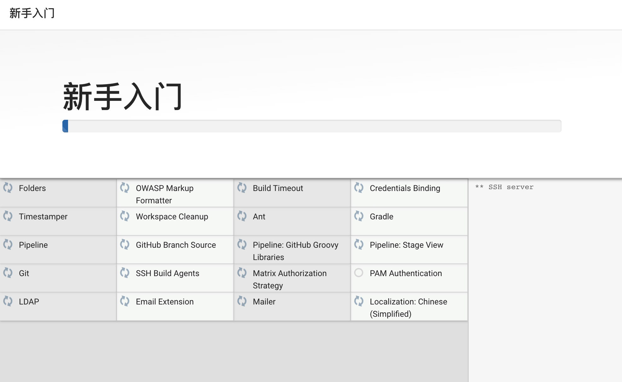Click the spinner icon beside Mailer
The image size is (622, 382).
point(242,301)
